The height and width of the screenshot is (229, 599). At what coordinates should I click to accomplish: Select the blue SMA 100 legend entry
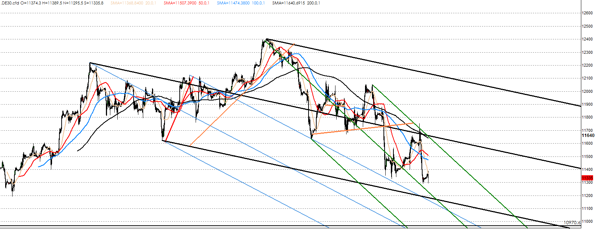point(241,3)
